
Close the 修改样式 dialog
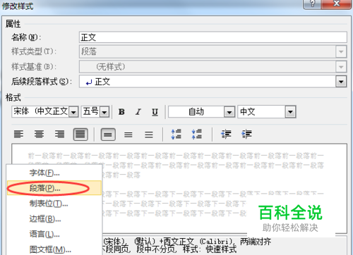point(337,4)
